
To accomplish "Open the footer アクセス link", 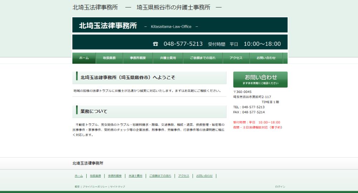I will (x=184, y=176).
